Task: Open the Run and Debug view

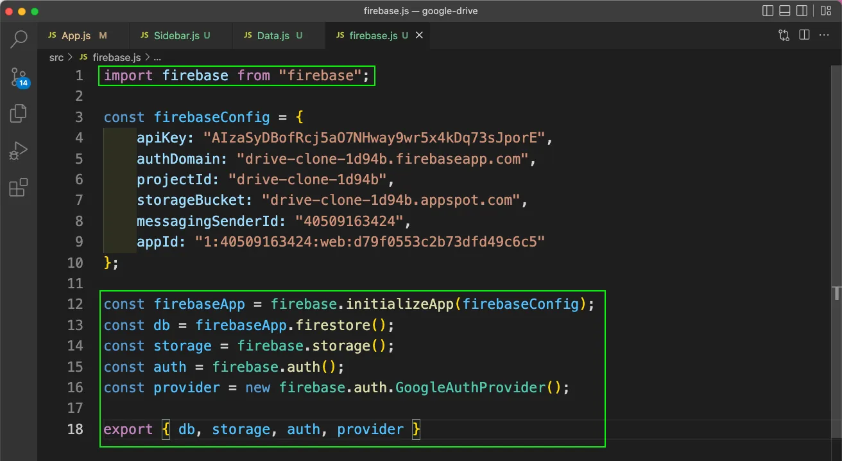Action: pyautogui.click(x=19, y=151)
